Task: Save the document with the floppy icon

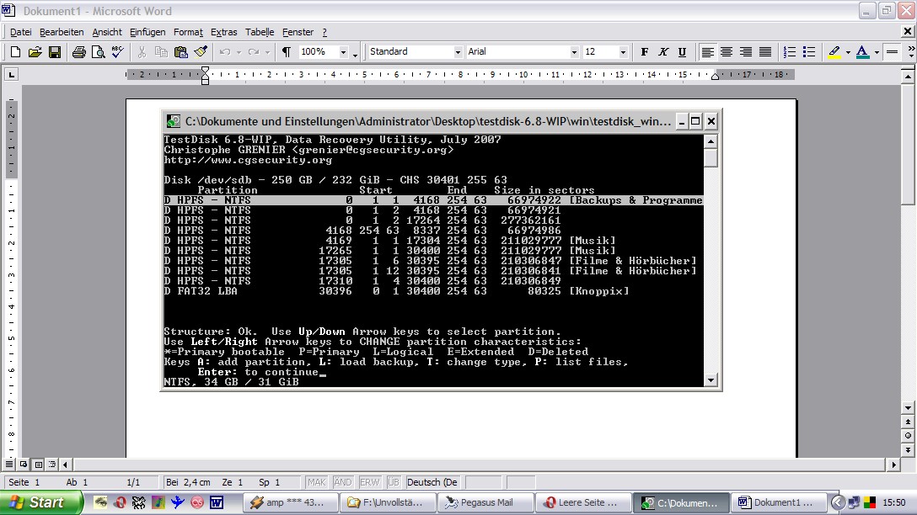Action: 55,52
